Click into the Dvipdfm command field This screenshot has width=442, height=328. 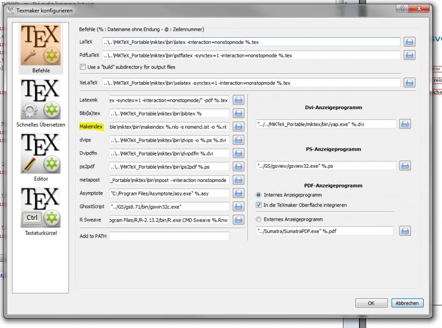click(169, 154)
